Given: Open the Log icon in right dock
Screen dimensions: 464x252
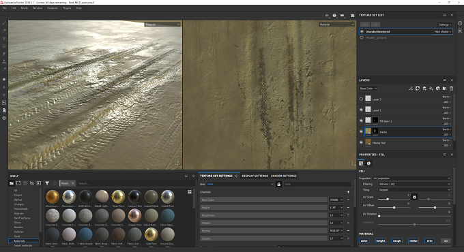Looking at the screenshot, I should (x=460, y=31).
